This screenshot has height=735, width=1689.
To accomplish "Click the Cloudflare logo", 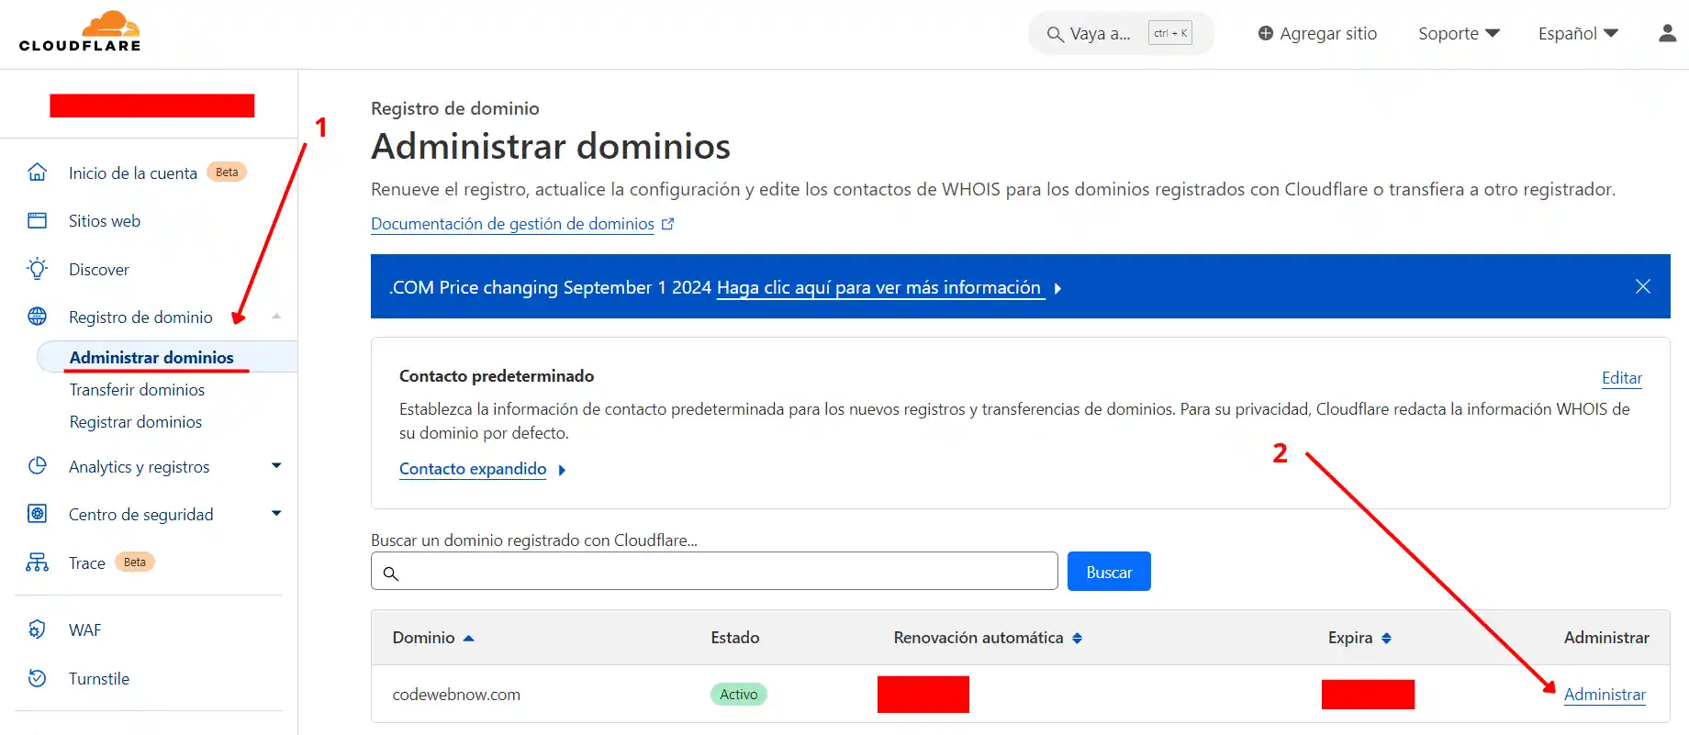I will [x=80, y=32].
